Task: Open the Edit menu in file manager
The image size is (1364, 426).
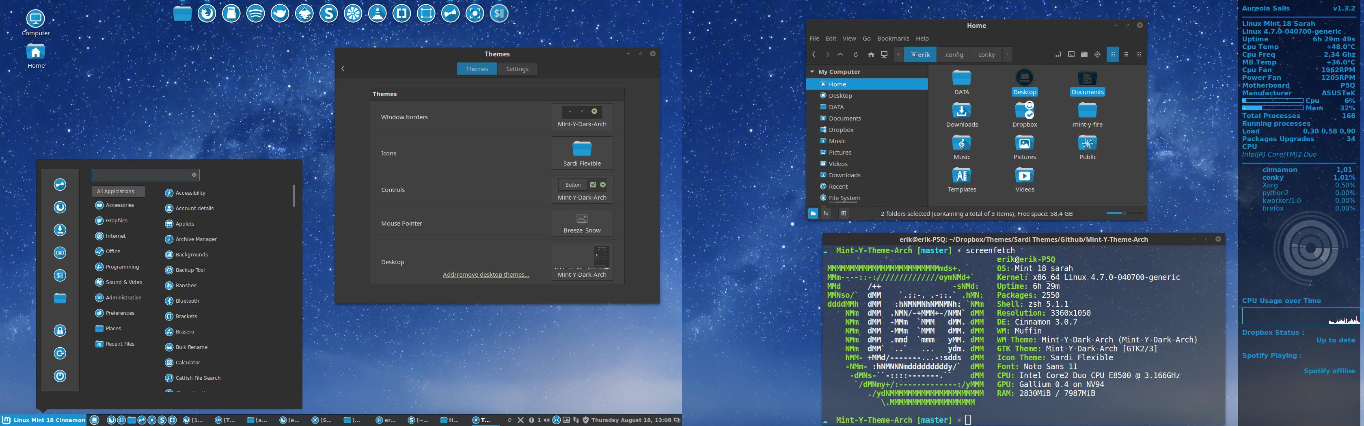Action: coord(831,39)
